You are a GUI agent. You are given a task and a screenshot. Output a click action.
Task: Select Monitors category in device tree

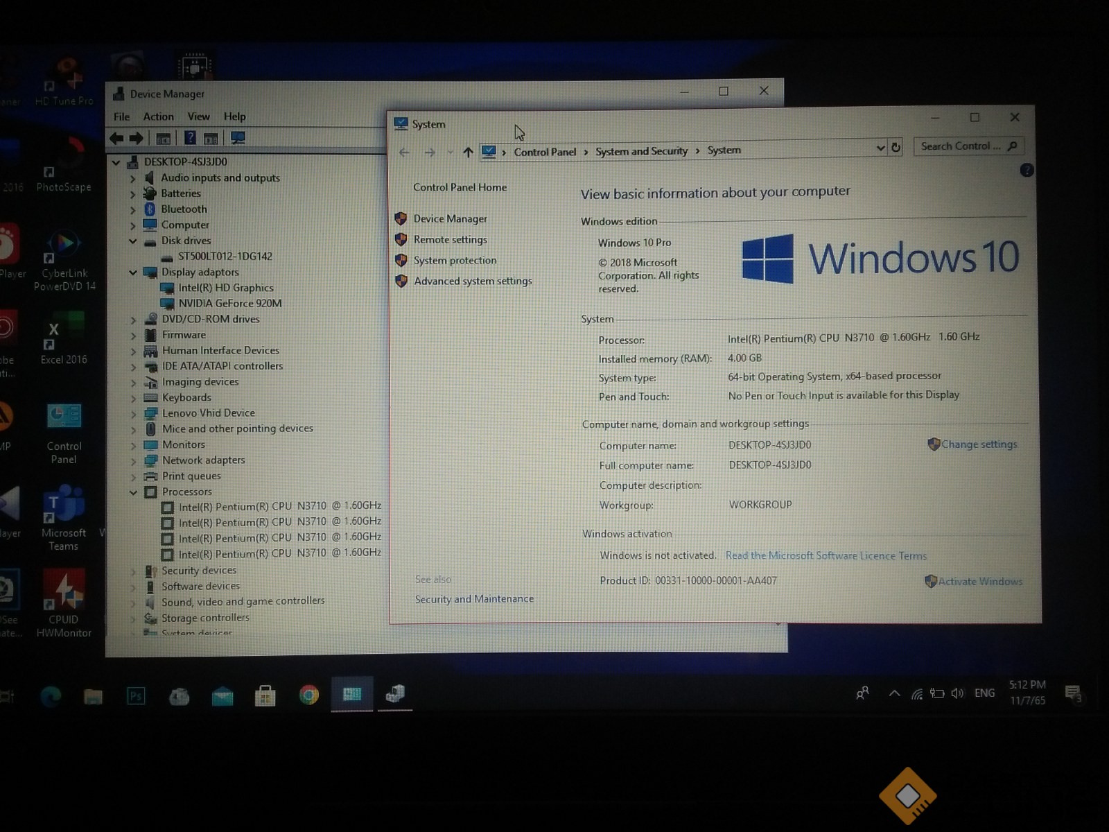pos(184,445)
